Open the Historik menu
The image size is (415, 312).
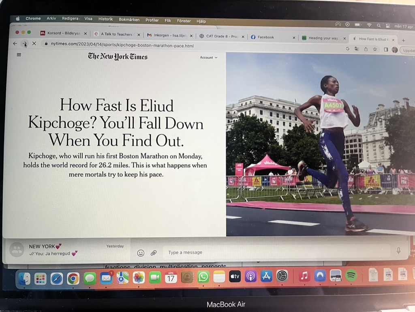(105, 19)
